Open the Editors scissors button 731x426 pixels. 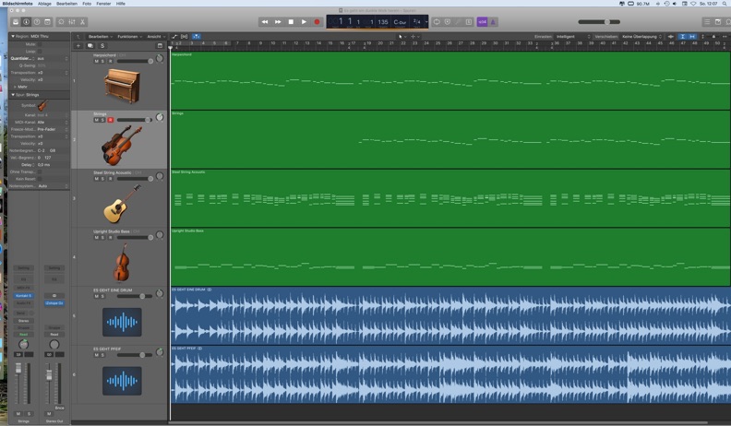(x=82, y=22)
